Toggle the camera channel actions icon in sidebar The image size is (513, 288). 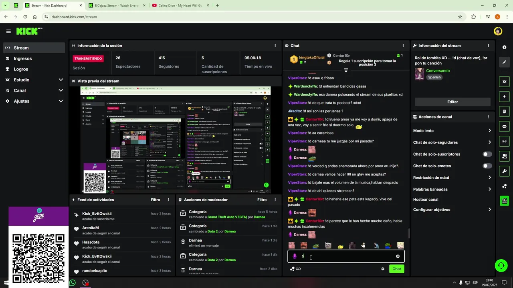[504, 156]
